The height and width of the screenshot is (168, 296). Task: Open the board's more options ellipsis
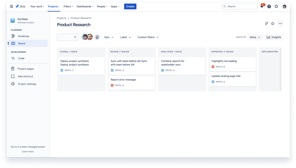[280, 24]
